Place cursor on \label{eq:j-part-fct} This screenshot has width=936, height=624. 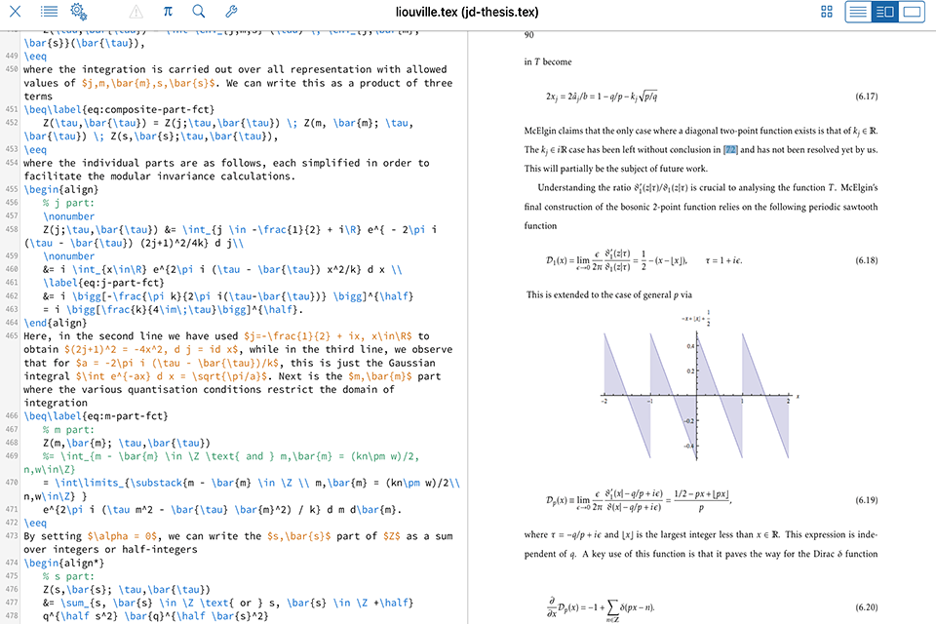pyautogui.click(x=103, y=283)
